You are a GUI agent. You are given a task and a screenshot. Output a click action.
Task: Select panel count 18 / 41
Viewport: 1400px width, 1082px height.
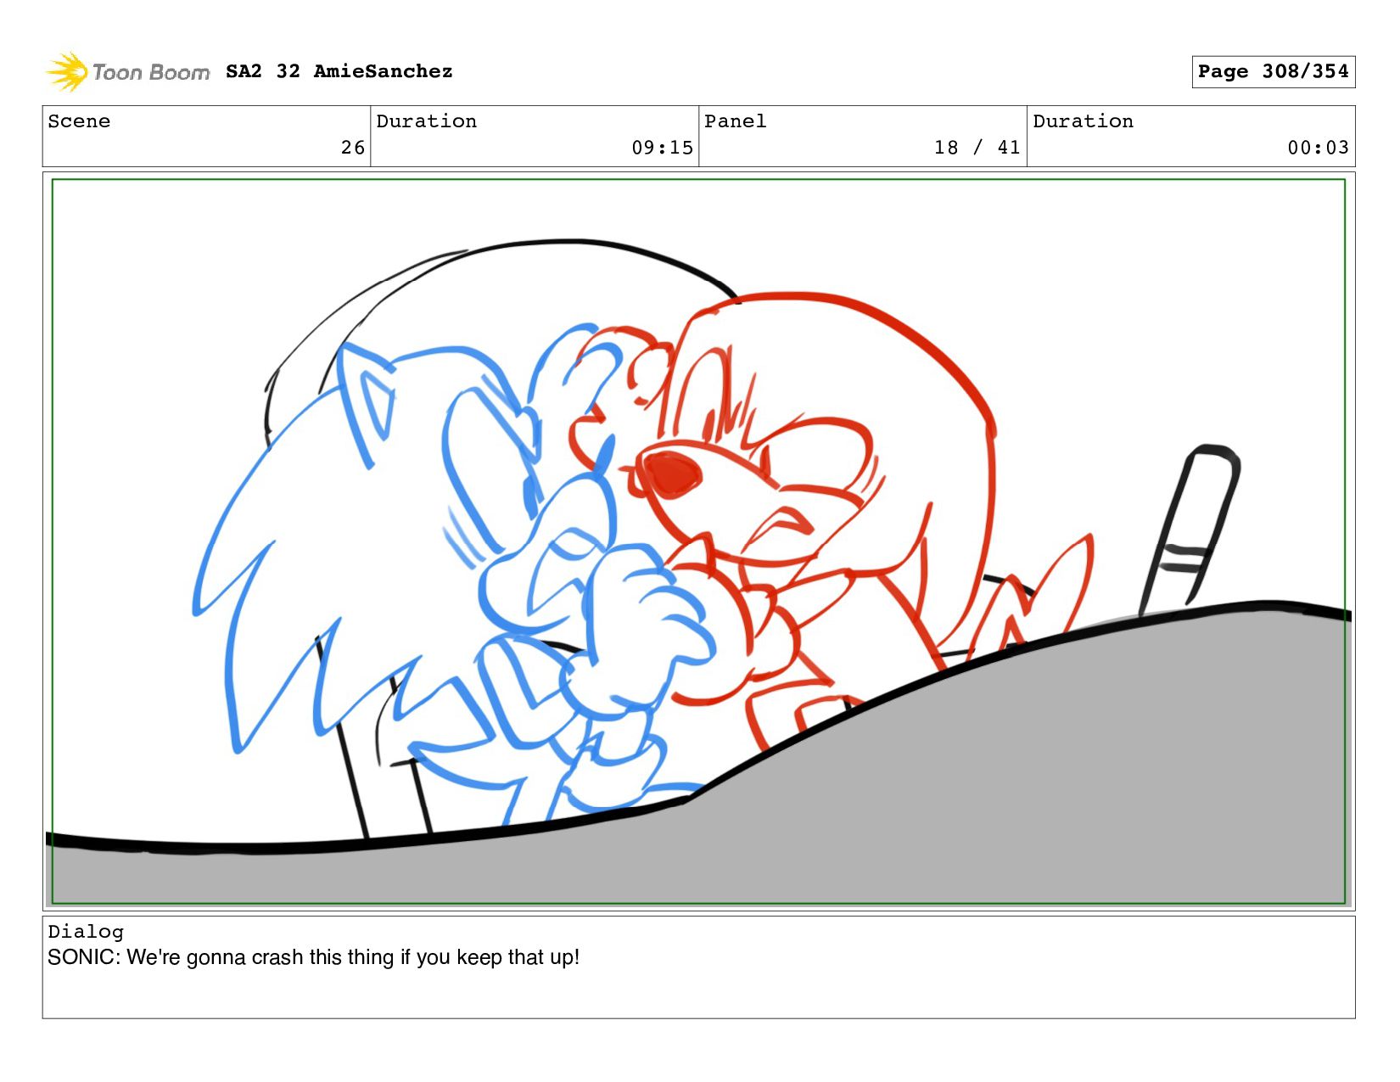click(x=977, y=148)
